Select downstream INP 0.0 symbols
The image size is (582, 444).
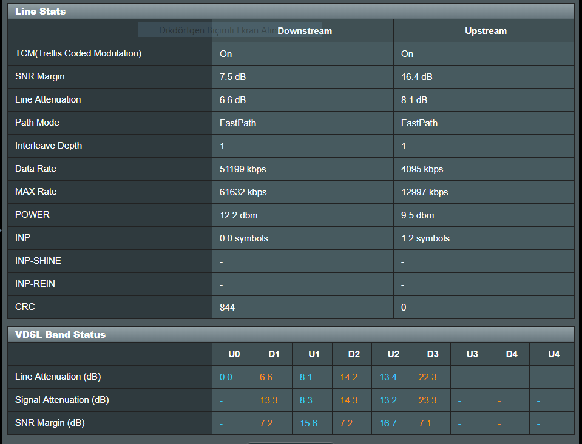pos(244,238)
